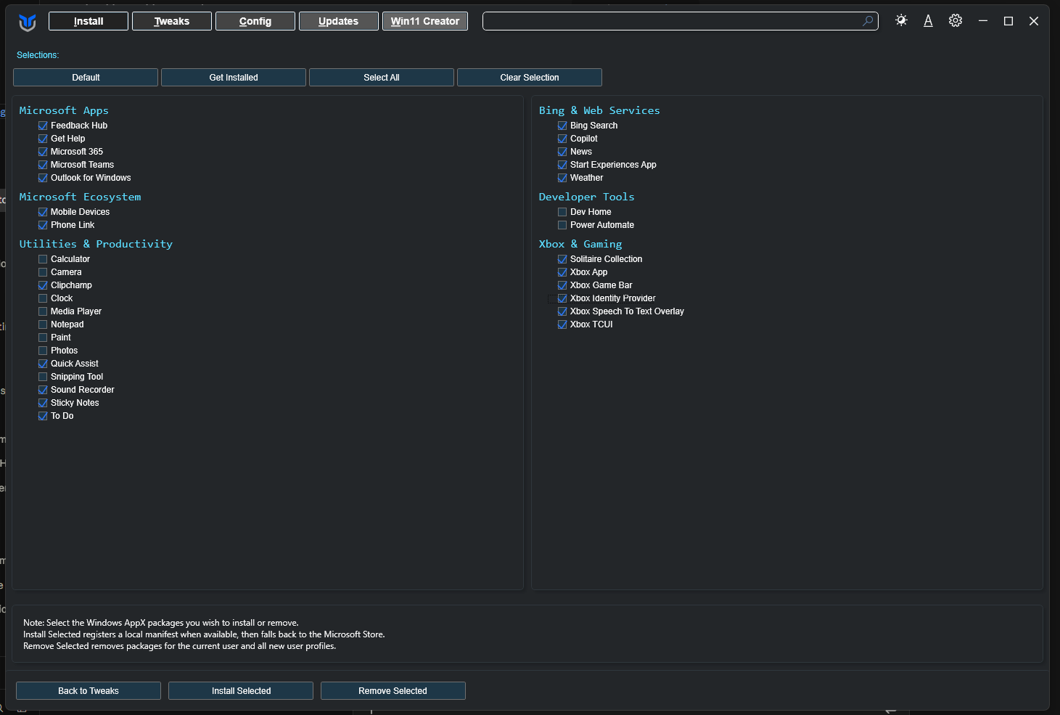Click the Xbox & Gaming heading

coord(580,244)
